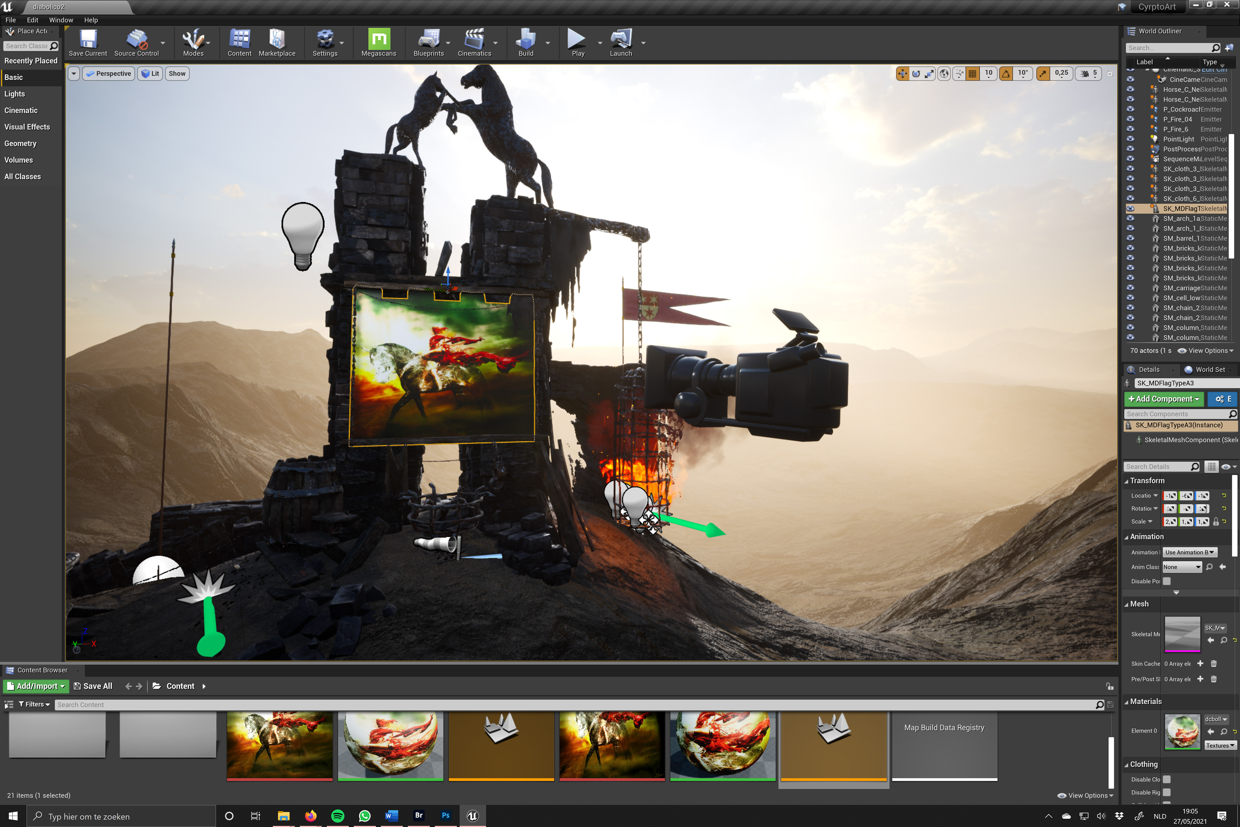This screenshot has height=827, width=1240.
Task: Collapse the Transform section
Action: (x=1126, y=481)
